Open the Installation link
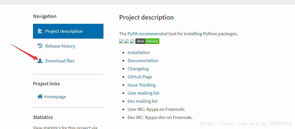295x129 pixels. 139,53
